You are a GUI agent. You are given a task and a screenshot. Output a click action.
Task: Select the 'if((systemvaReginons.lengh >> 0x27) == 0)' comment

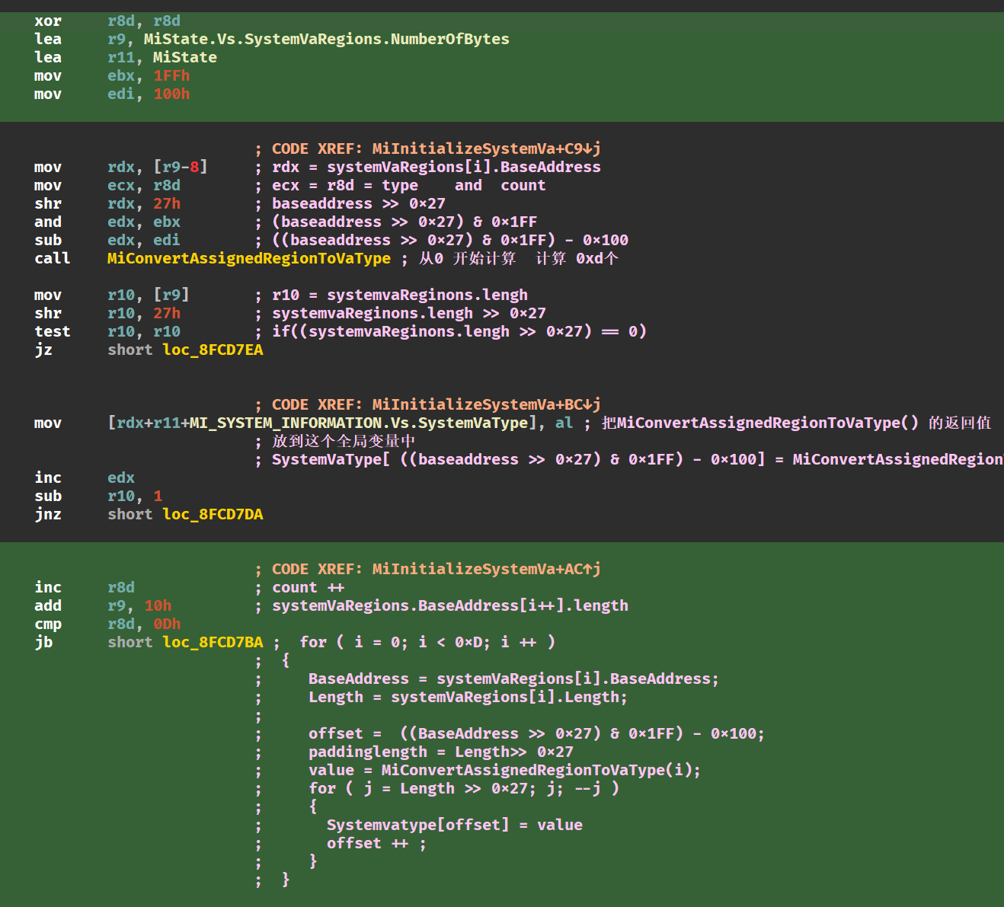[459, 331]
